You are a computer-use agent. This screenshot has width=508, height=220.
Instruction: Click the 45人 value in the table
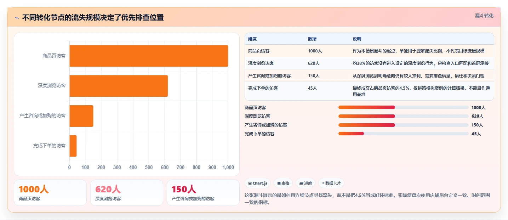coord(313,88)
